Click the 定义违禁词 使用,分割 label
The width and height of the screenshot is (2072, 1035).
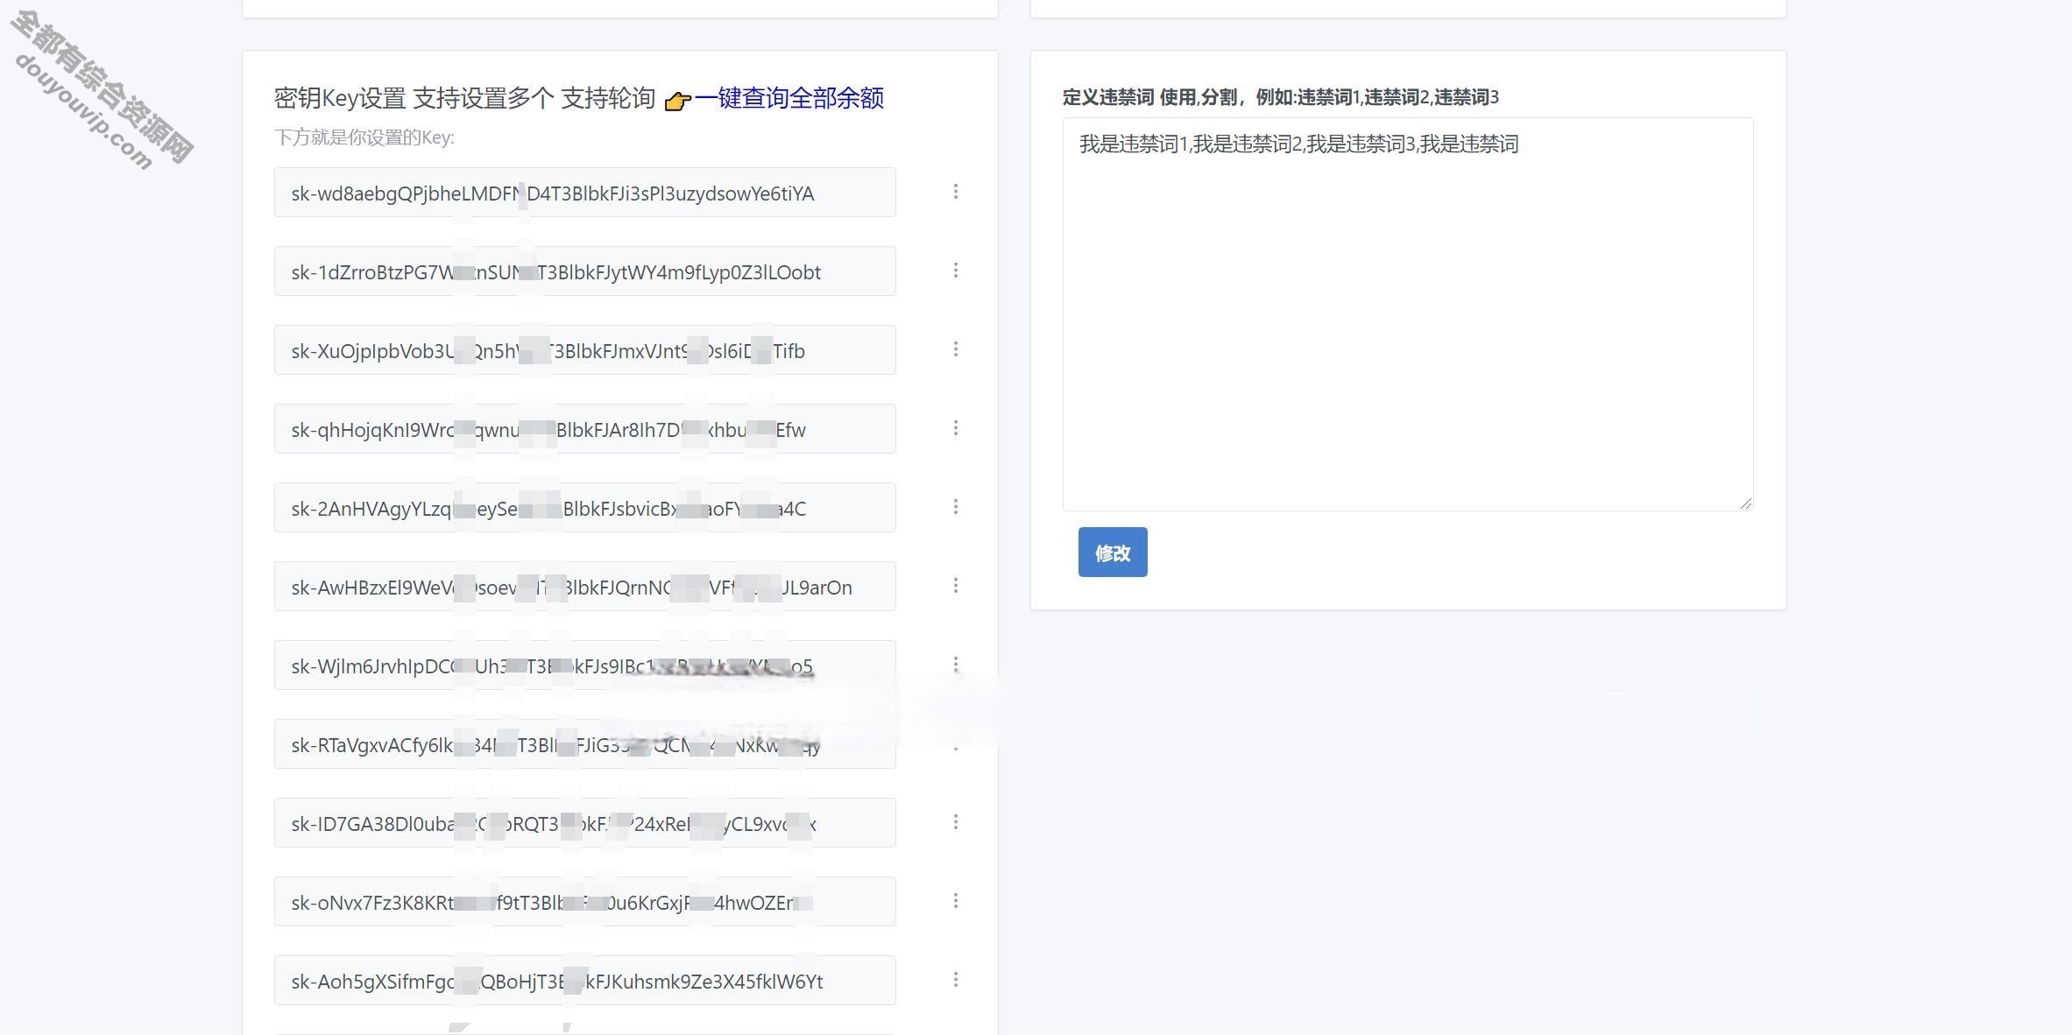[1149, 97]
